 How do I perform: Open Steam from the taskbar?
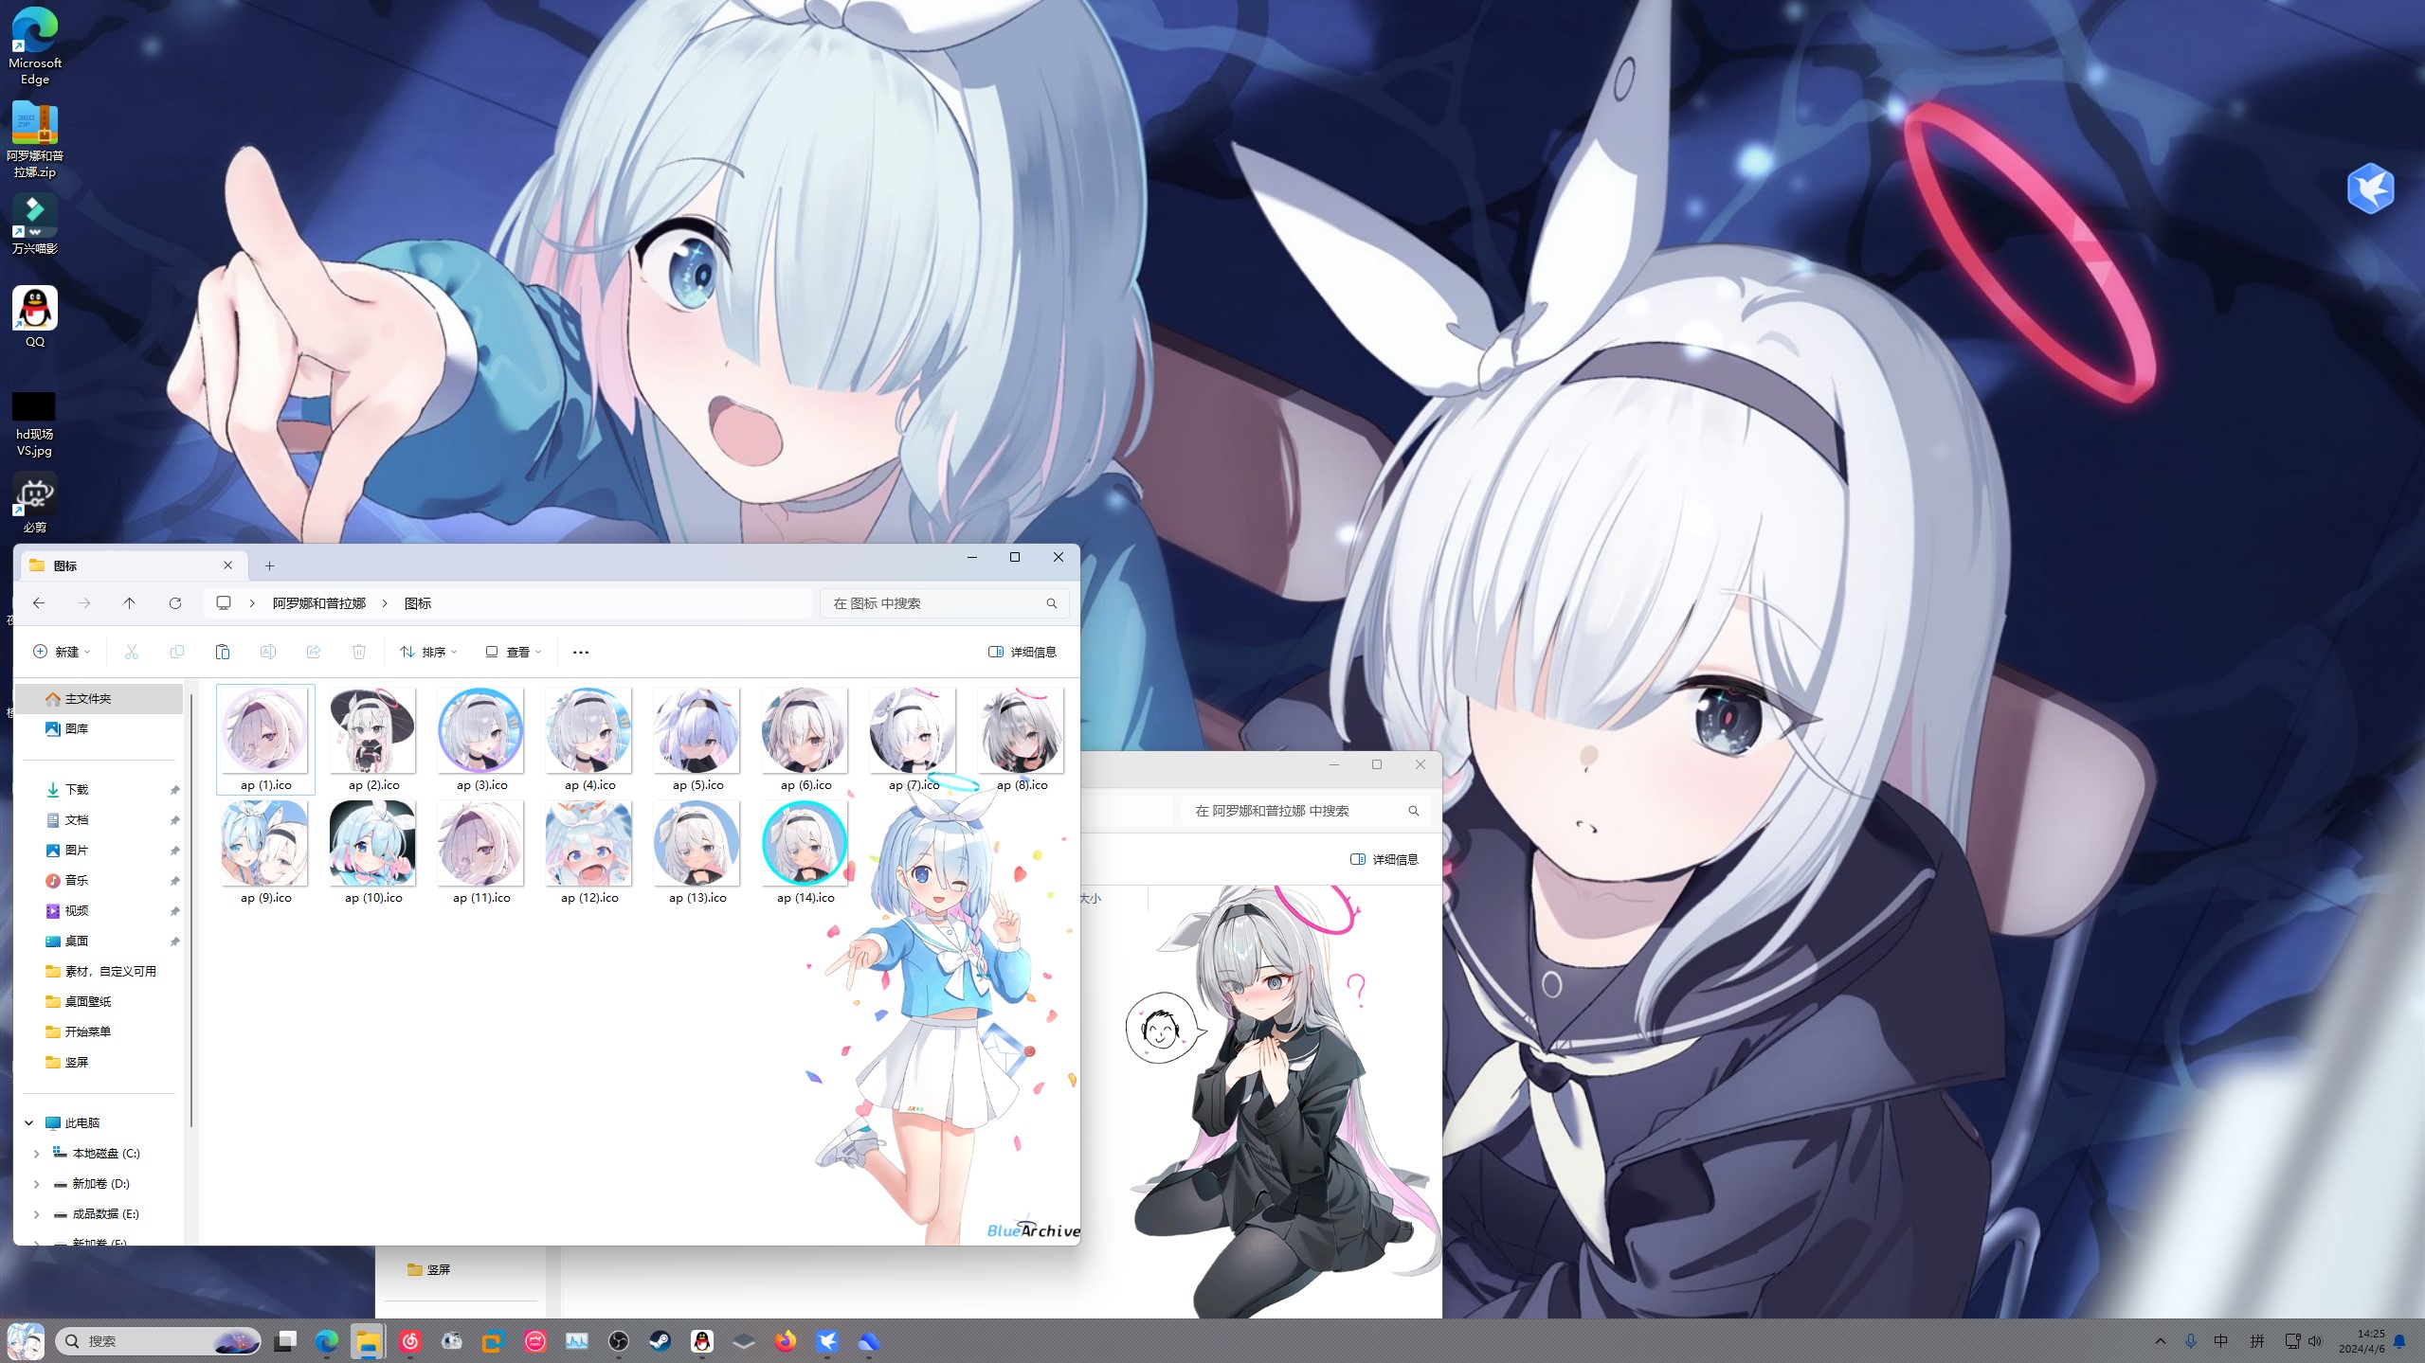[x=660, y=1341]
